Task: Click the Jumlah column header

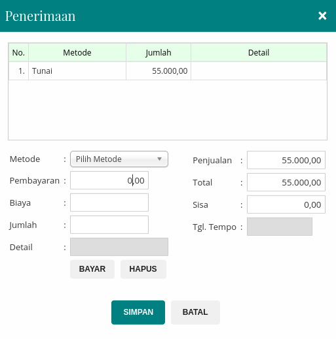Action: tap(159, 53)
